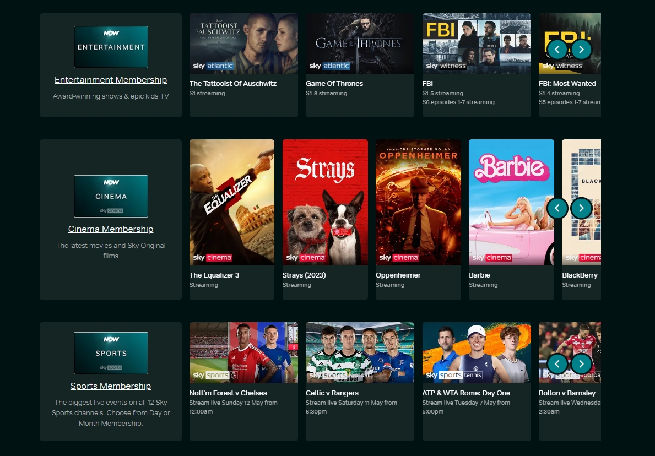Select the Oppenheimer movie poster

click(x=418, y=203)
